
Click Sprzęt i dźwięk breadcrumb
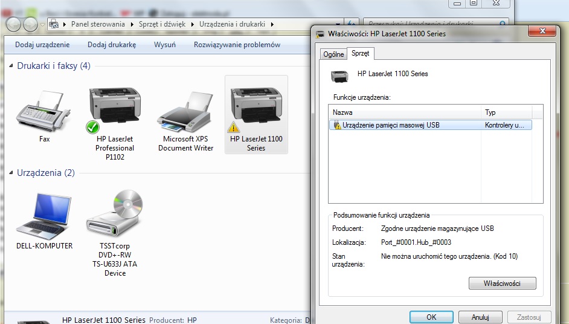[x=162, y=24]
